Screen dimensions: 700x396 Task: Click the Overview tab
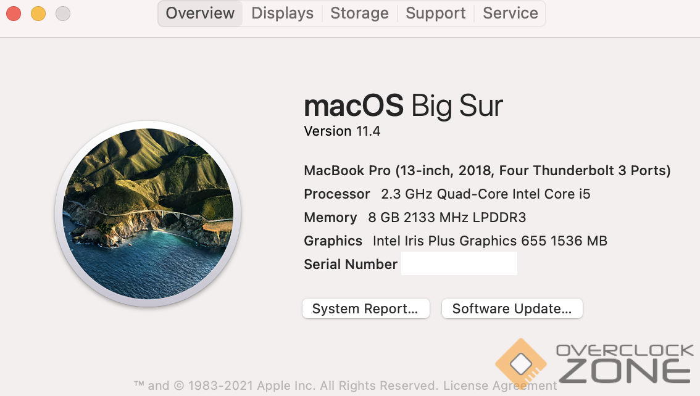click(200, 14)
